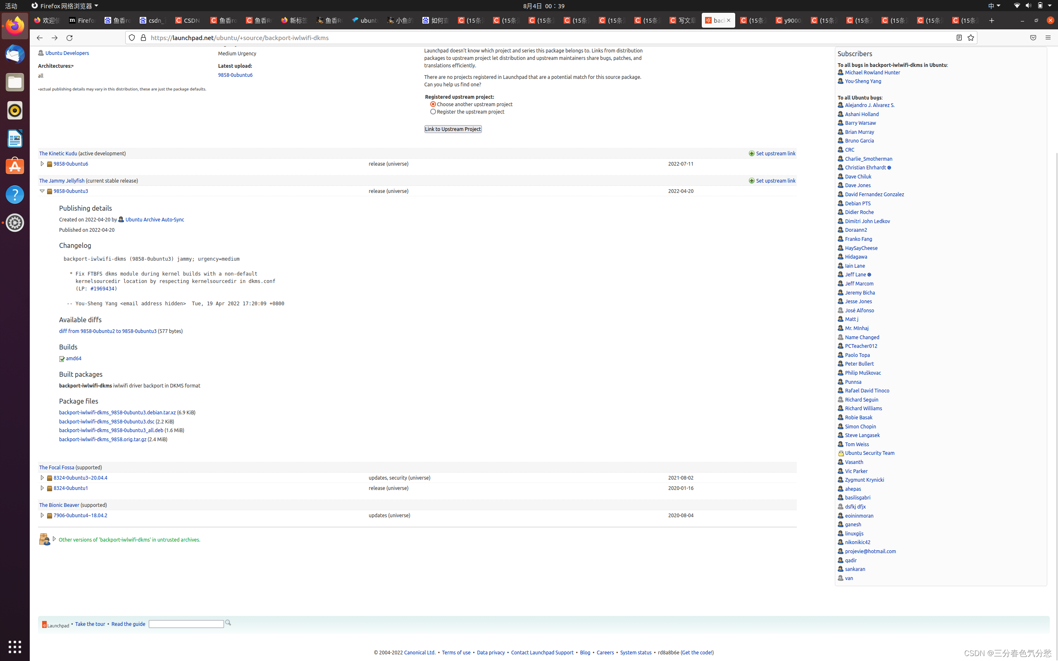Open tracking protection shield panel

(131, 38)
